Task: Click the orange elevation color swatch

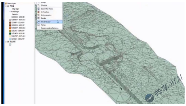Action: click(x=10, y=28)
